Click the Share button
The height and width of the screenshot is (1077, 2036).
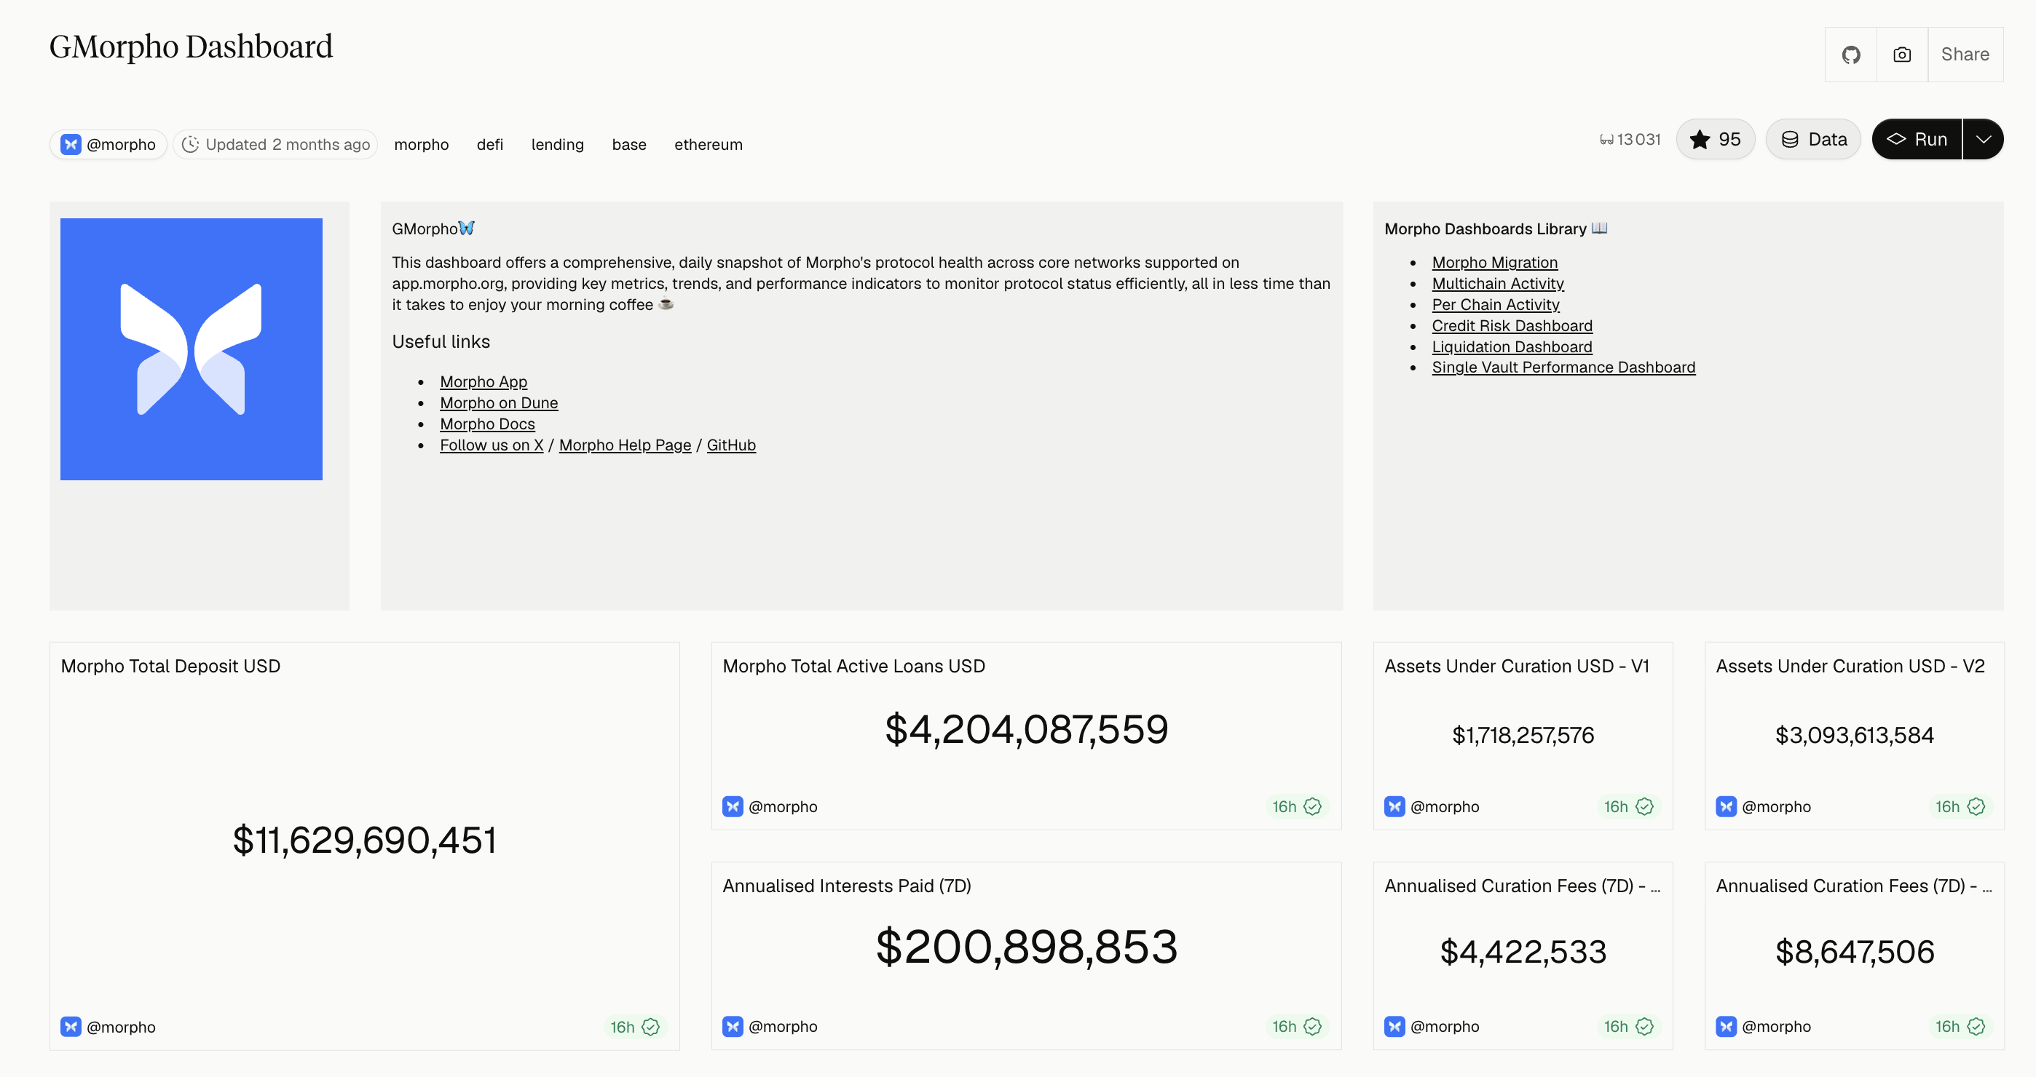pyautogui.click(x=1965, y=55)
